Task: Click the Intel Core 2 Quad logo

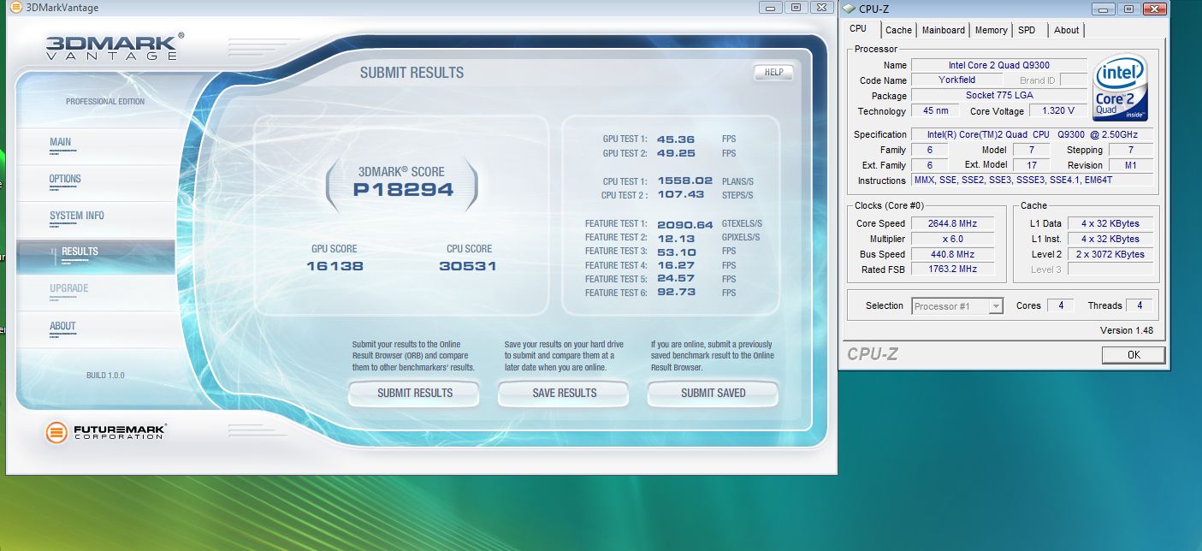Action: coord(1121,88)
